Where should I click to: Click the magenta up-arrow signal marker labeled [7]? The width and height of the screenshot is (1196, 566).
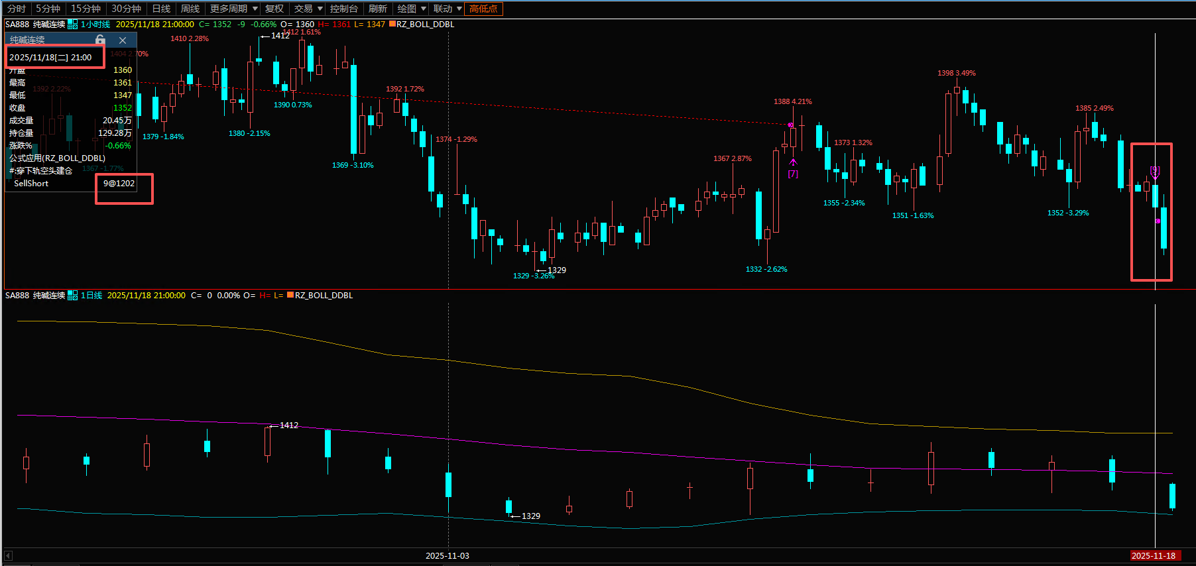793,162
